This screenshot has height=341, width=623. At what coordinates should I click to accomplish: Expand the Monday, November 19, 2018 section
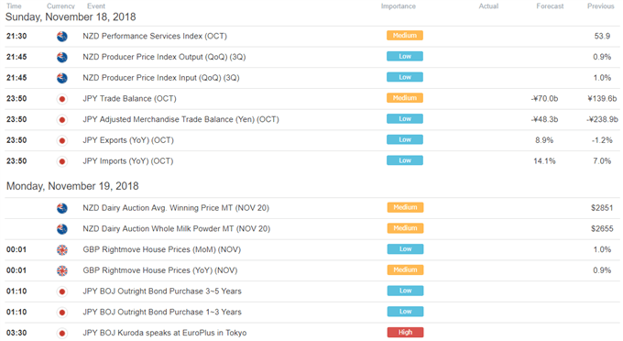click(x=72, y=186)
